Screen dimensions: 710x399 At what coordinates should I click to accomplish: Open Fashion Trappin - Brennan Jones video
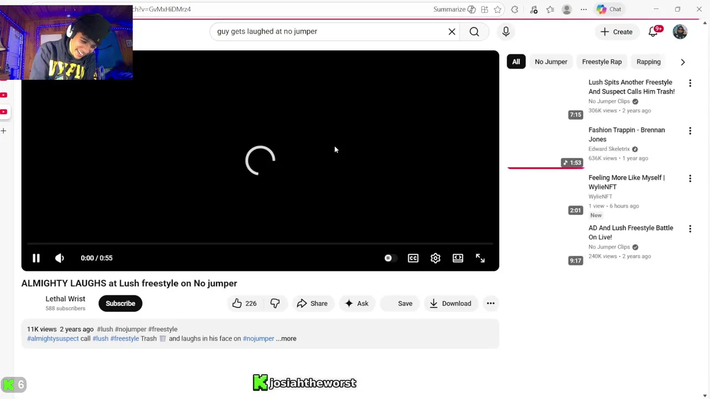627,135
